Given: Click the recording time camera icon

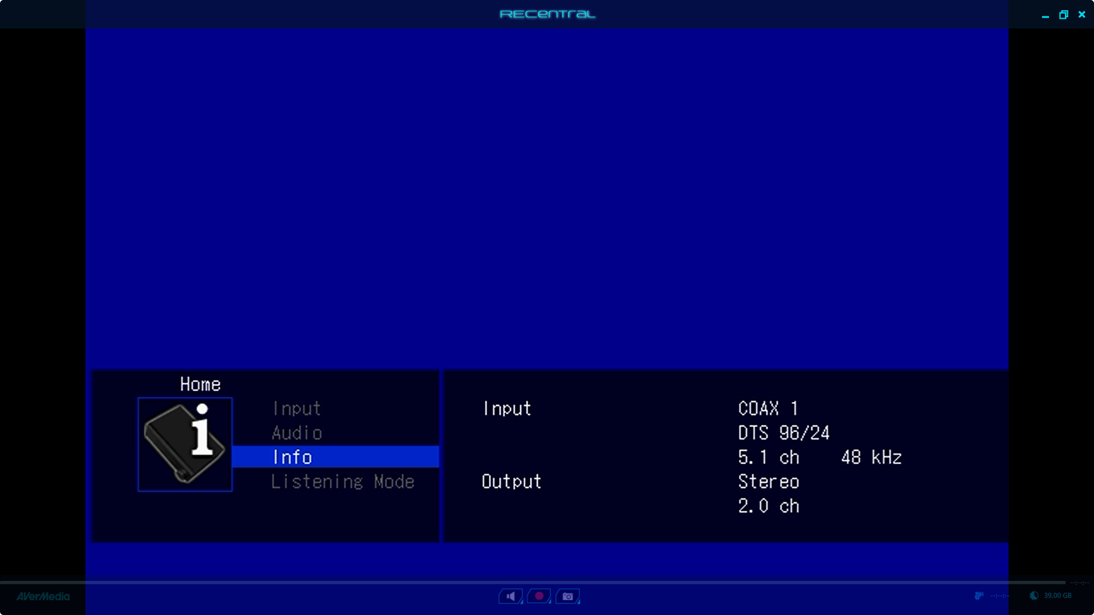Looking at the screenshot, I should tap(979, 596).
